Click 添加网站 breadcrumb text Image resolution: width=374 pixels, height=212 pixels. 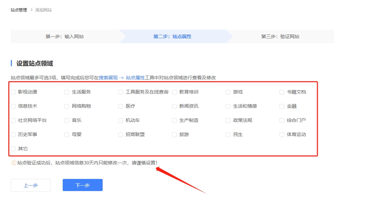(43, 10)
